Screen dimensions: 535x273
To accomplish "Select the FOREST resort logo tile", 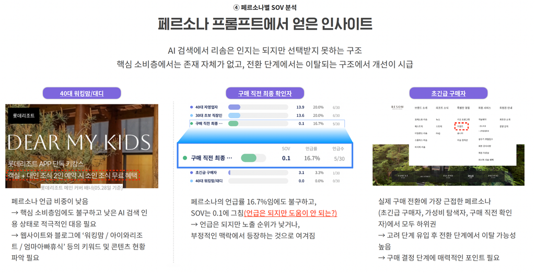I will tap(403, 176).
